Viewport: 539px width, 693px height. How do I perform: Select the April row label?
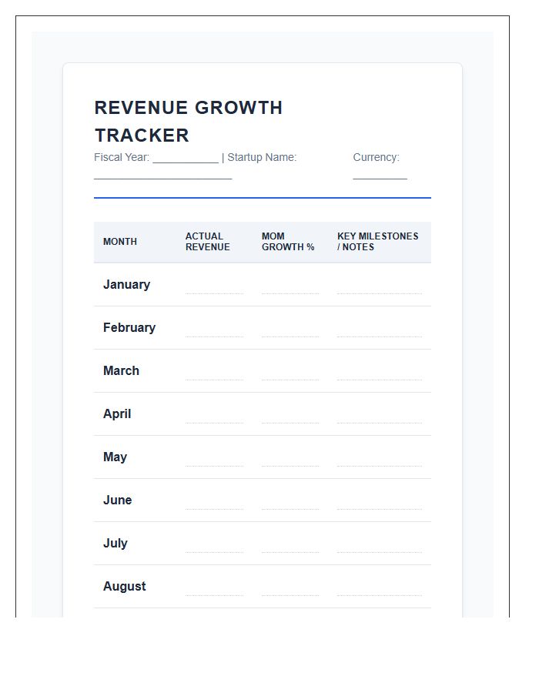coord(117,413)
